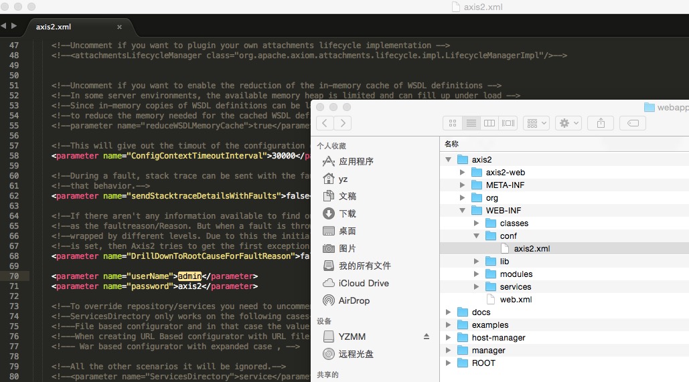Click the Finder share button
The height and width of the screenshot is (382, 689).
tap(601, 123)
